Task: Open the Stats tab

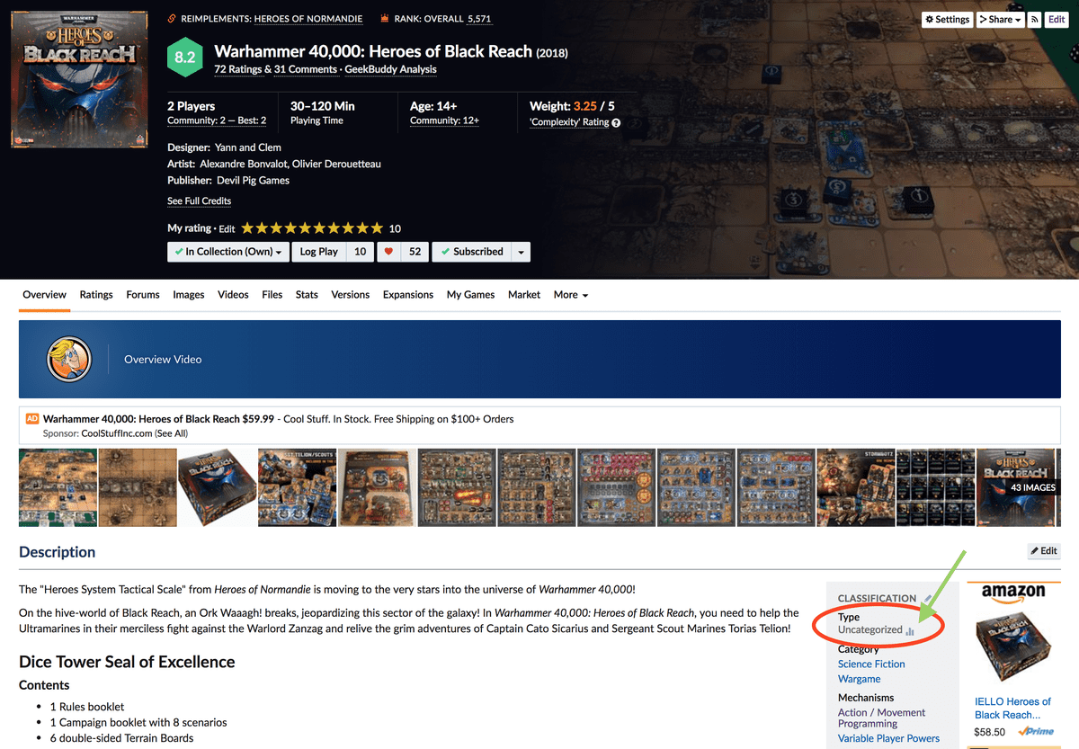Action: (x=307, y=295)
